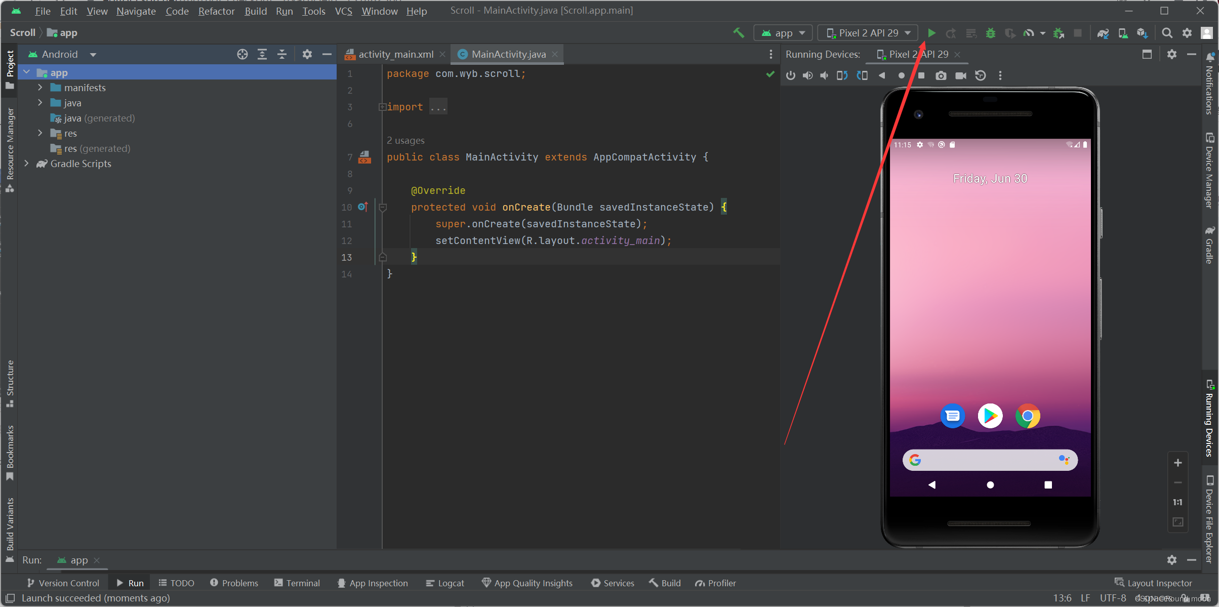Click emulator Volume Down icon

pos(825,75)
